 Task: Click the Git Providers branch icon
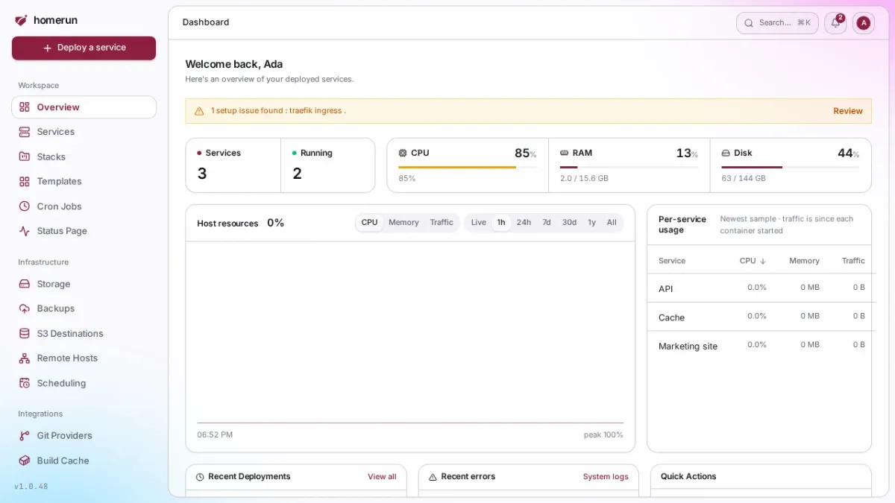[24, 436]
